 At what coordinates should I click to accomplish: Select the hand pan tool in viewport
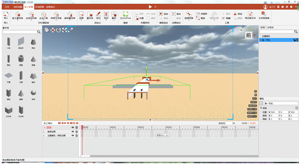[x=47, y=30]
